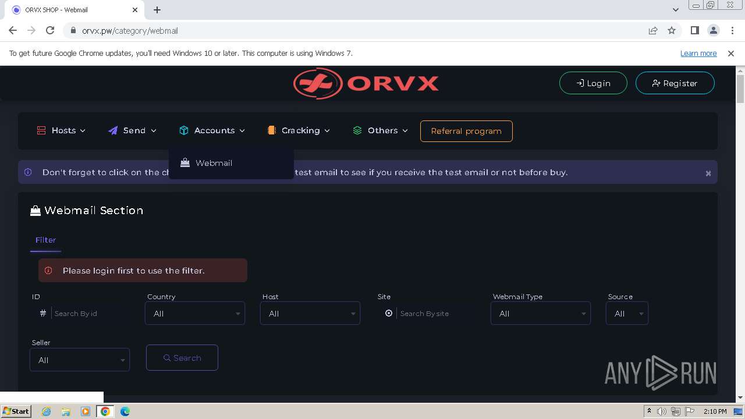
Task: Open Internet Explorer from the taskbar
Action: click(47, 411)
